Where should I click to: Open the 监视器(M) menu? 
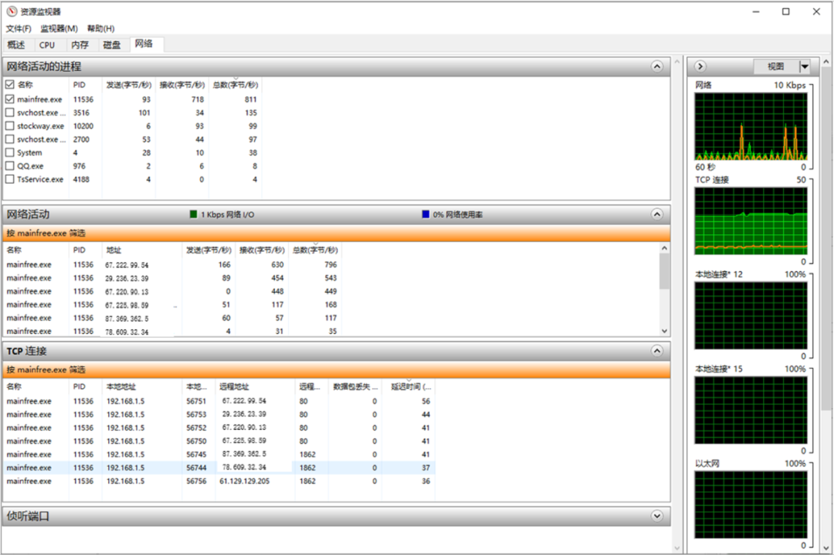[x=59, y=29]
